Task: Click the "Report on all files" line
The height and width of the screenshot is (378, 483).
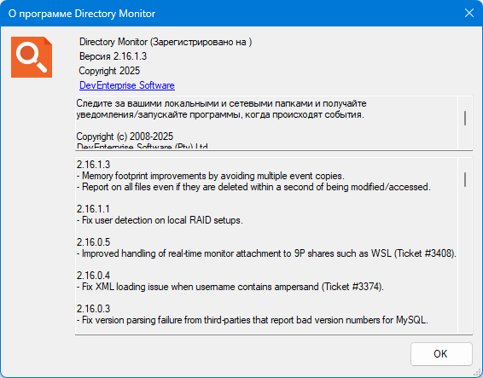Action: [x=253, y=187]
